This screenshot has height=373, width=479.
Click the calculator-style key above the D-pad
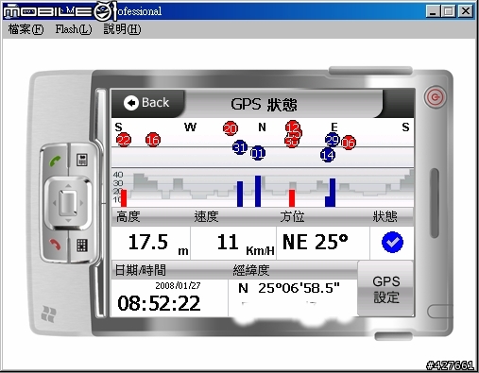pos(82,160)
